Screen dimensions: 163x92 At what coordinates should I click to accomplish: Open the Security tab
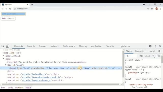110,46
